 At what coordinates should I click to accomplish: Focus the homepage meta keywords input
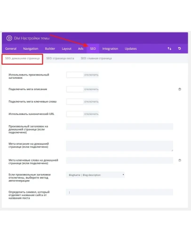[119, 160]
